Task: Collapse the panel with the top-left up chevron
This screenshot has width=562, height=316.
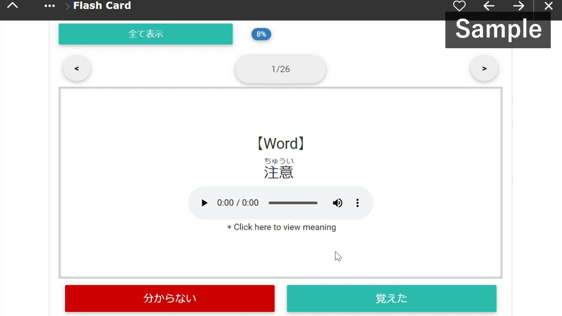Action: 13,6
